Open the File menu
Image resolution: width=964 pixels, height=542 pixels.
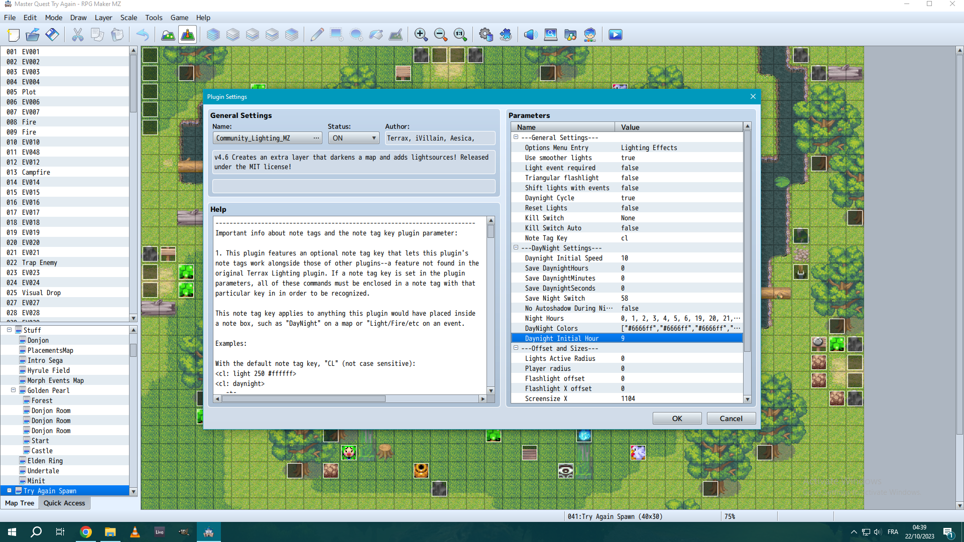tap(10, 18)
